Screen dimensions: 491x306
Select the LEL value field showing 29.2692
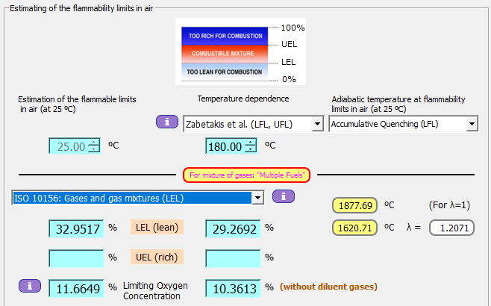tap(233, 228)
